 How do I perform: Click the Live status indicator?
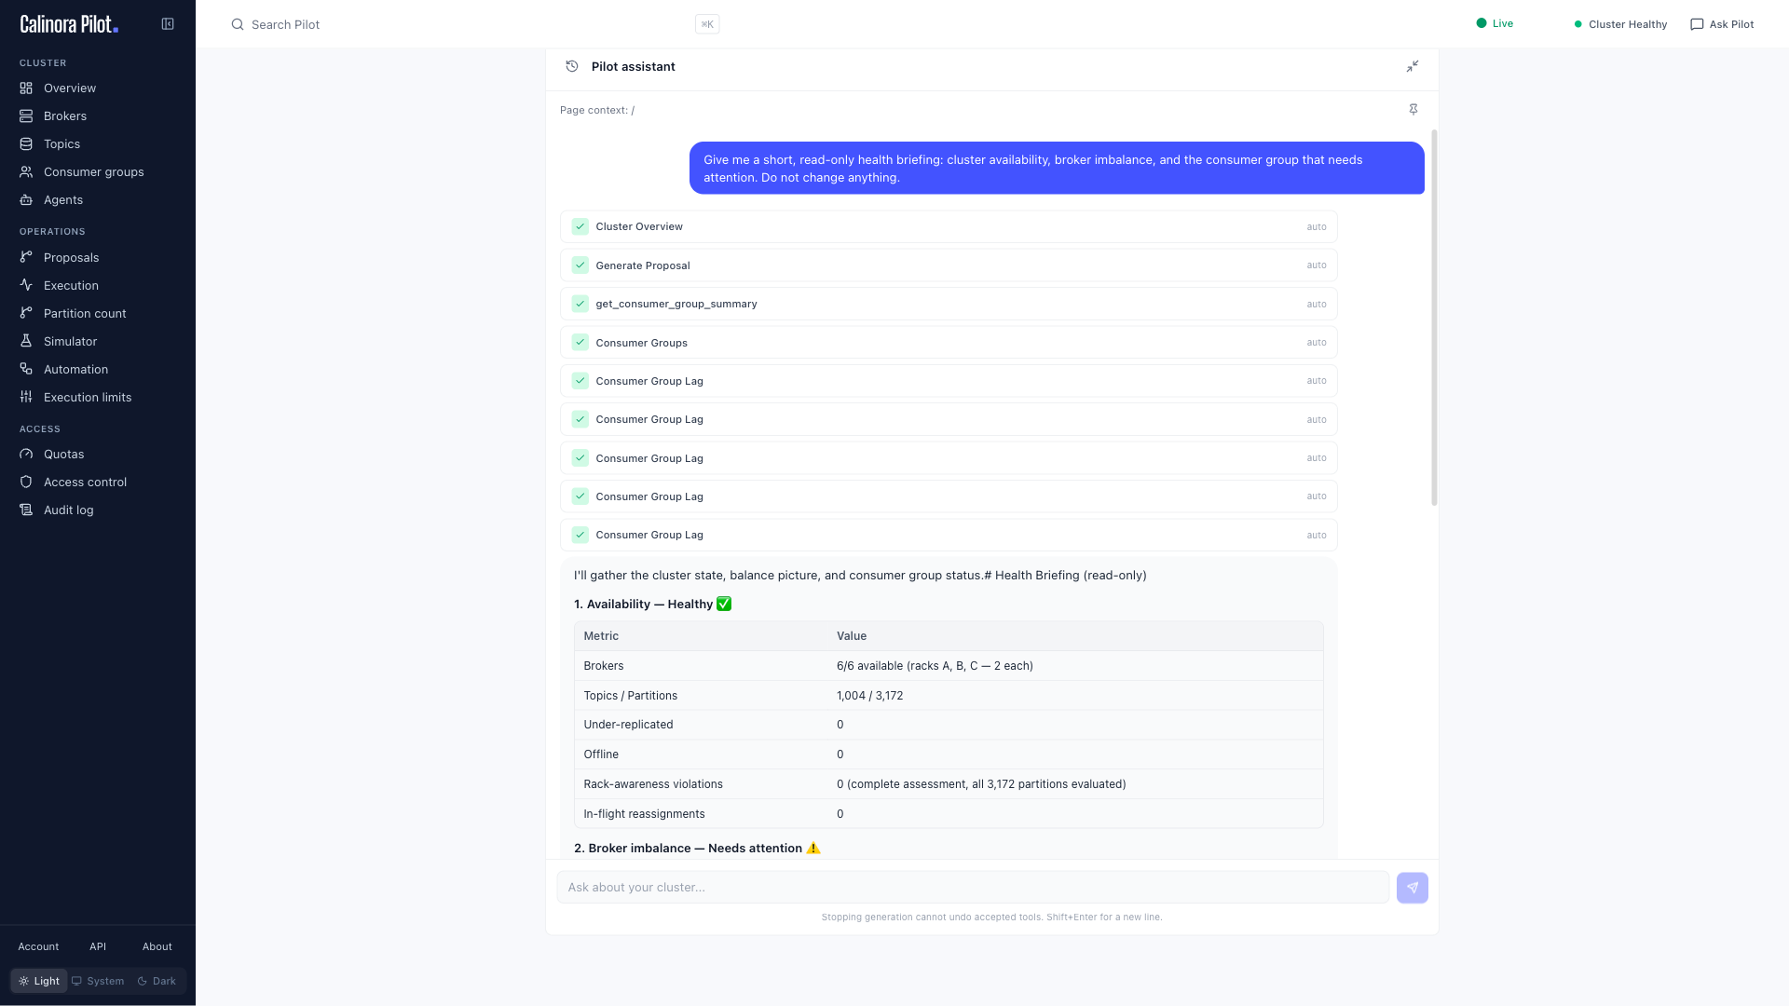coord(1495,23)
